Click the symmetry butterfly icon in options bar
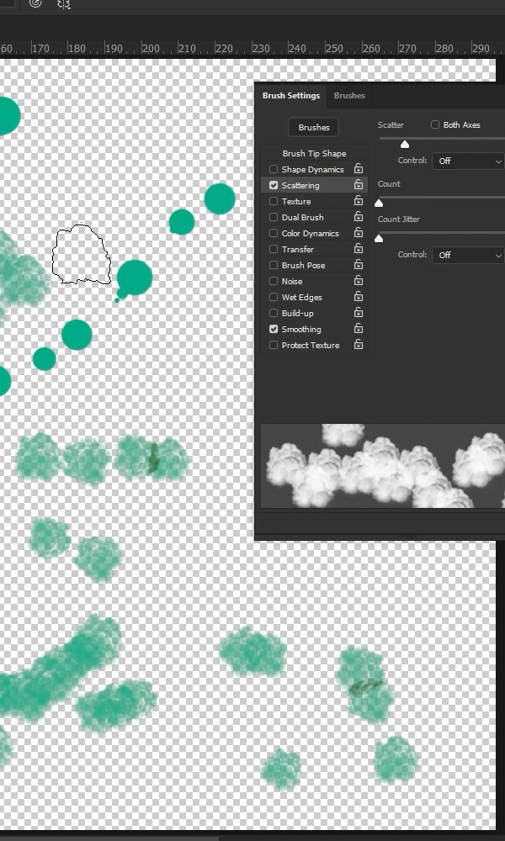 tap(63, 4)
